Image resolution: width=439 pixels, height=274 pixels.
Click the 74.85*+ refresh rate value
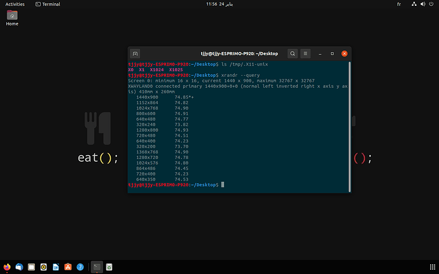click(x=185, y=97)
